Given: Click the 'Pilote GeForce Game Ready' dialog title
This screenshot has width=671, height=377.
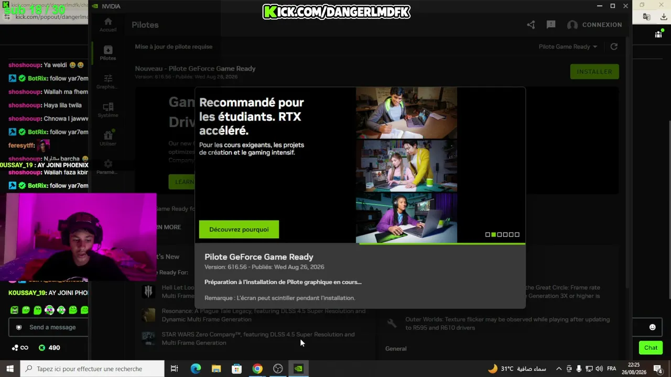Looking at the screenshot, I should [259, 257].
